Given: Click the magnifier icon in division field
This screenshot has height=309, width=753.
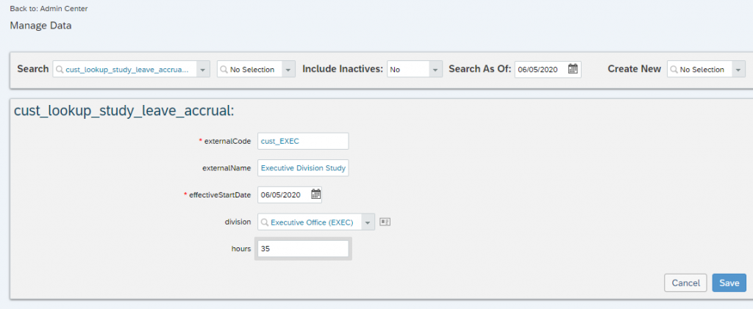Looking at the screenshot, I should pos(265,222).
